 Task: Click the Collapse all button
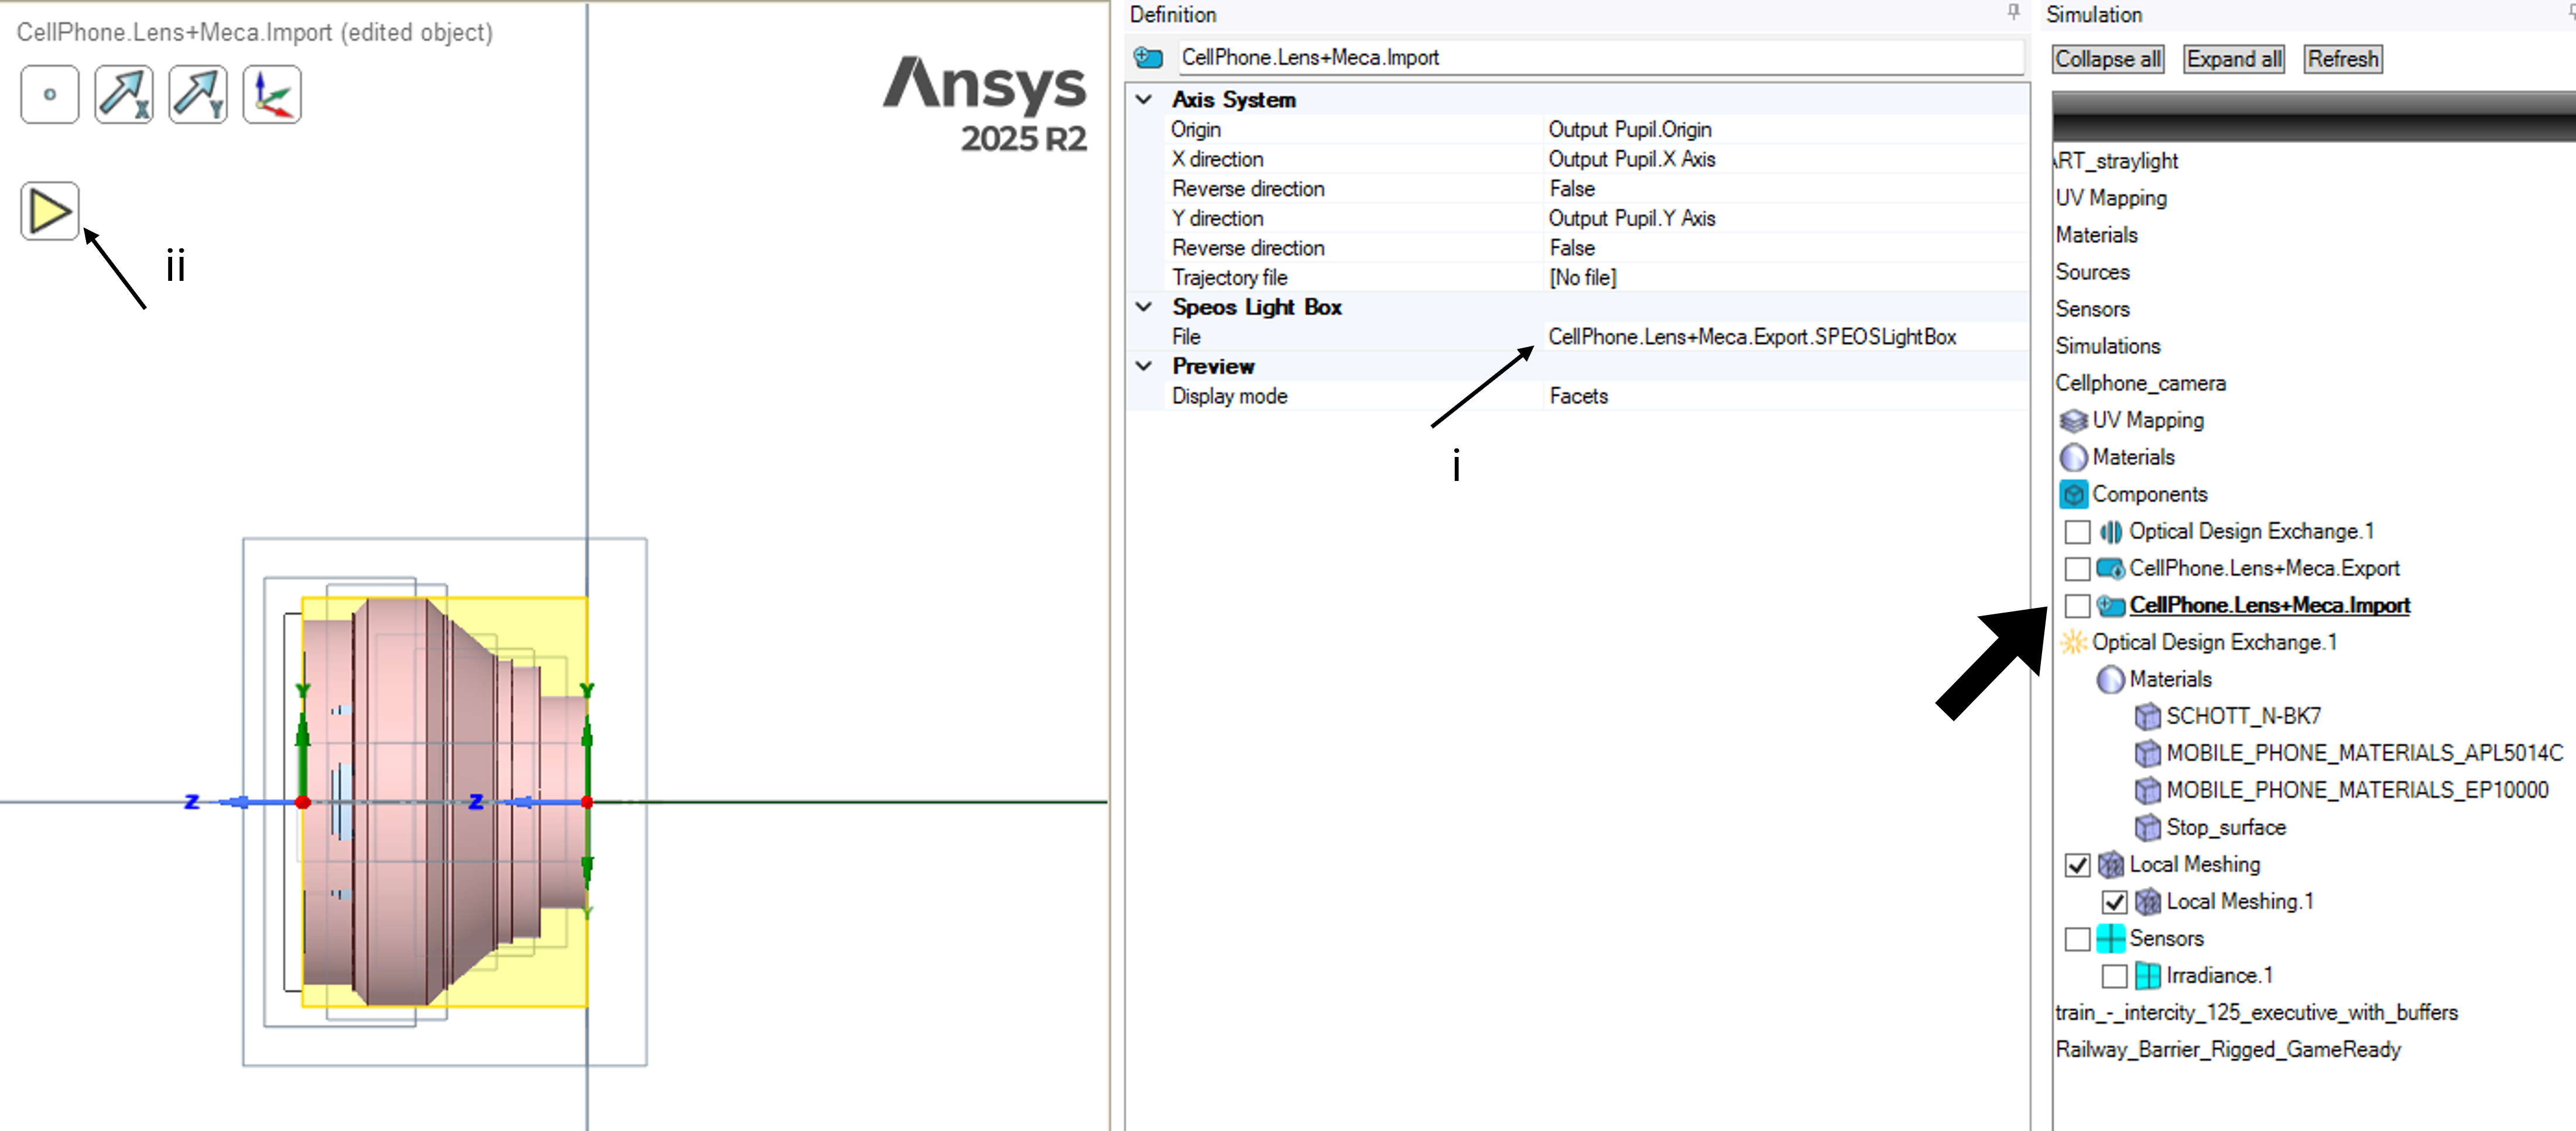click(2107, 60)
